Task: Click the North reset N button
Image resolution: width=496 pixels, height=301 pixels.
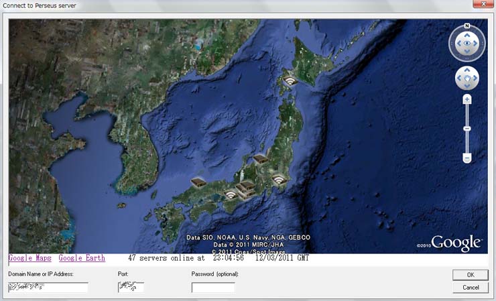Action: coord(467,26)
